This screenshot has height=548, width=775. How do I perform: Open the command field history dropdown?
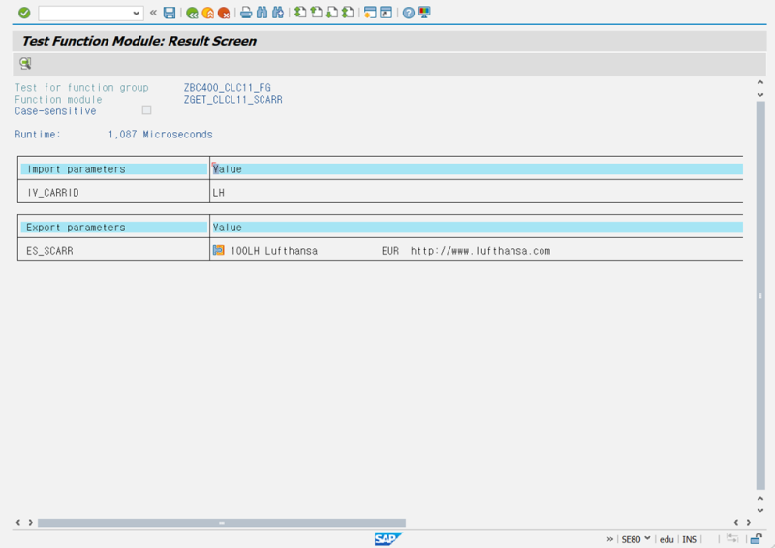137,13
